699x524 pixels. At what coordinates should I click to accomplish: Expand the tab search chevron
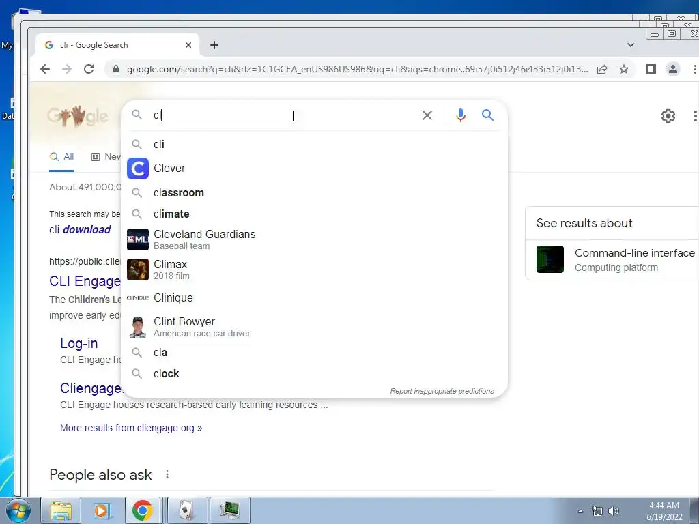point(630,45)
